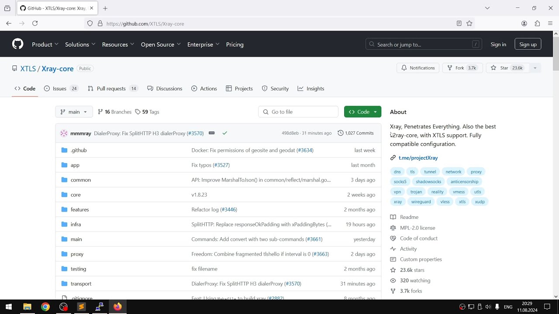Click the Sign up button
559x314 pixels.
click(x=528, y=44)
